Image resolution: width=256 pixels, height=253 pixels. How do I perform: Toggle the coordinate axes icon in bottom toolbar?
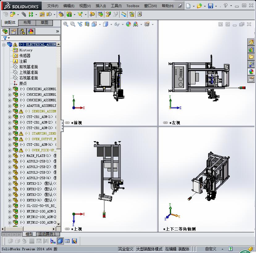[x=53, y=241]
